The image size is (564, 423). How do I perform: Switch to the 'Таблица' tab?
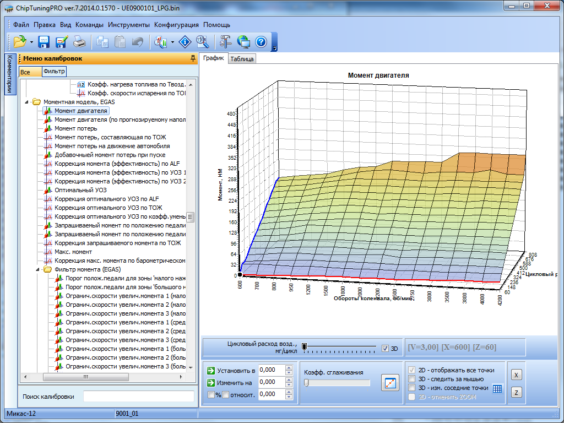click(x=242, y=59)
